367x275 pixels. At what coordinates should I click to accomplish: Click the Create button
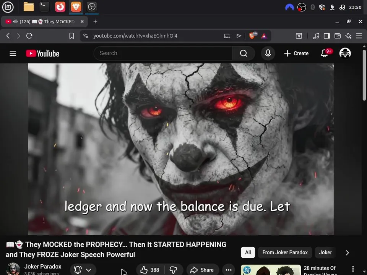tap(296, 53)
